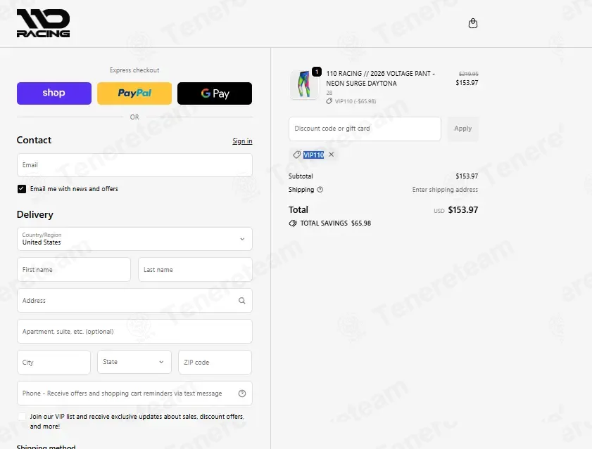
Task: Click the total savings tag icon
Action: click(x=293, y=223)
